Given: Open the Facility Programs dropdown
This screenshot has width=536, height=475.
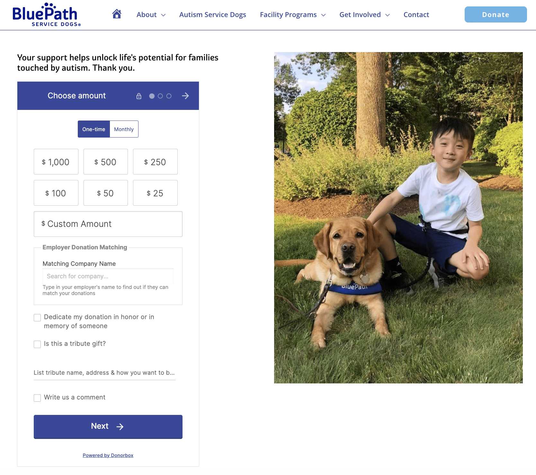Looking at the screenshot, I should 293,15.
